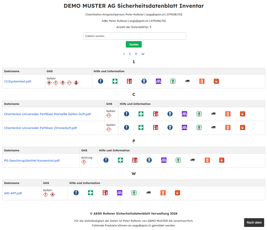Focus the Dateien suchen search field
This screenshot has height=230, width=267.
[135, 36]
